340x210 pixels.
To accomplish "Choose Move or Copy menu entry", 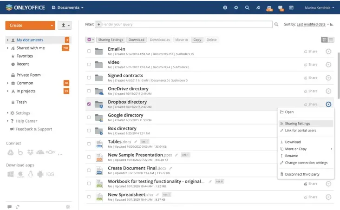I will coord(306,149).
